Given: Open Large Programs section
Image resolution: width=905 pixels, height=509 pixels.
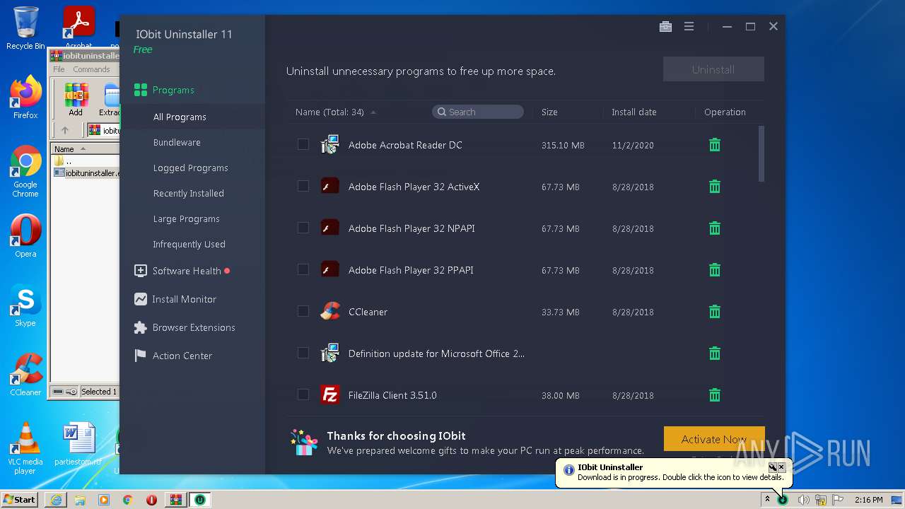Looking at the screenshot, I should tap(186, 218).
